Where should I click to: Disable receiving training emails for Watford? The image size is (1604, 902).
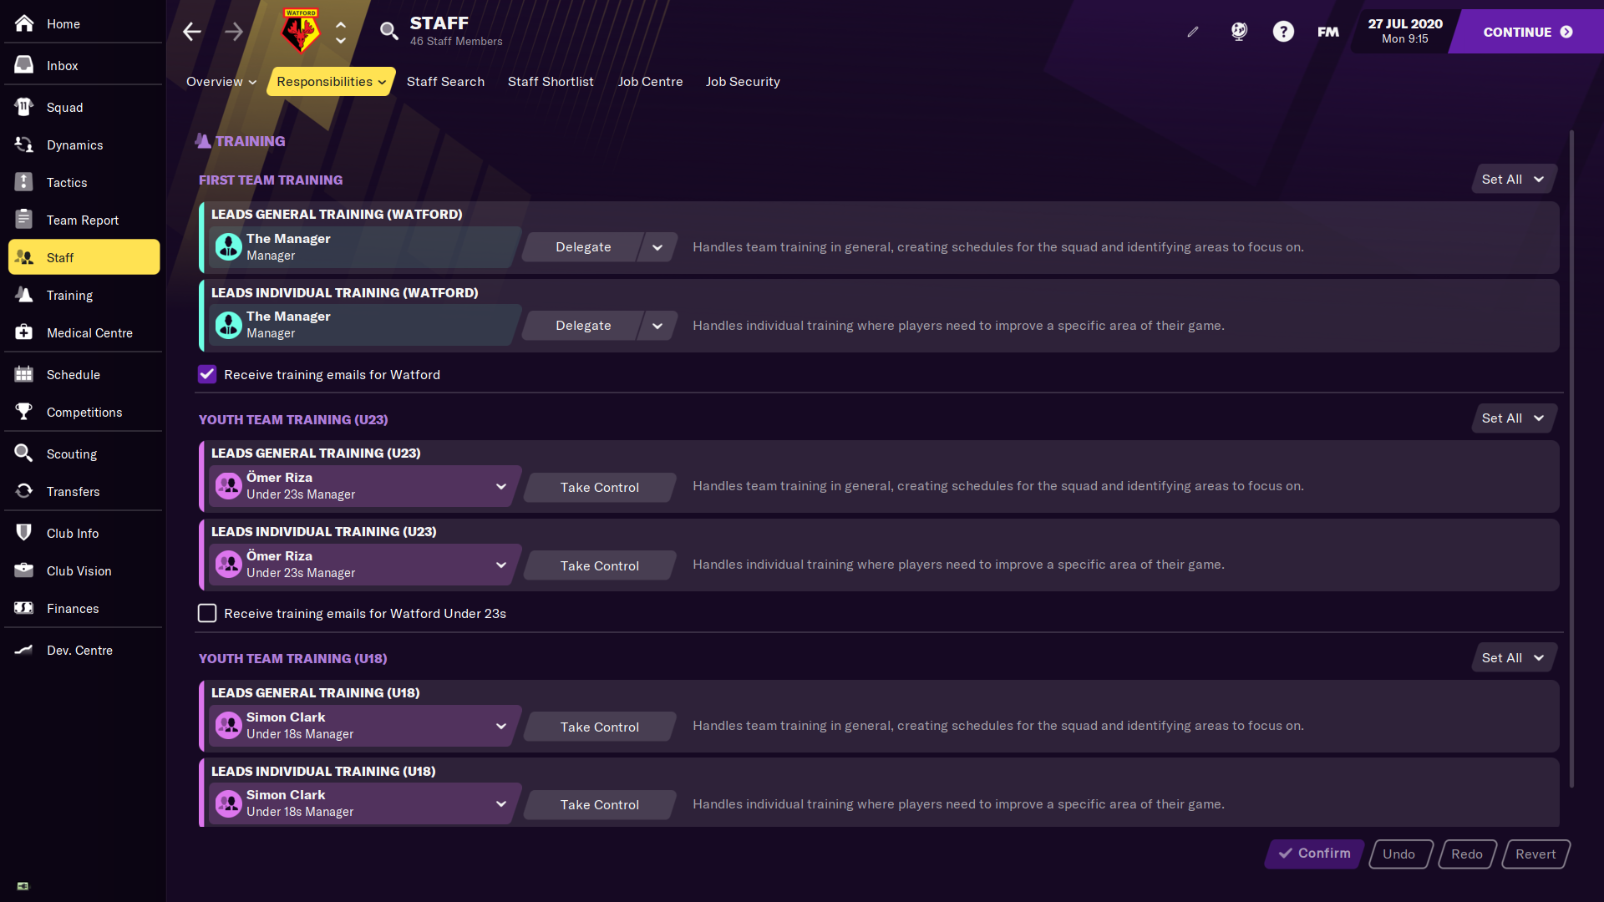pos(206,374)
